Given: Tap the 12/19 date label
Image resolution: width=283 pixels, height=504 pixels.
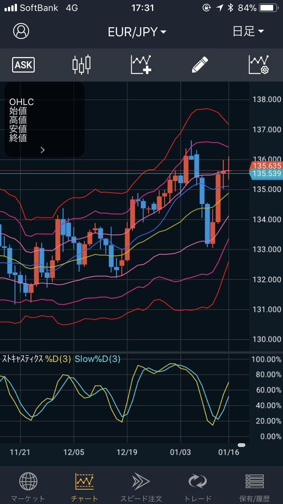Looking at the screenshot, I should 127,452.
